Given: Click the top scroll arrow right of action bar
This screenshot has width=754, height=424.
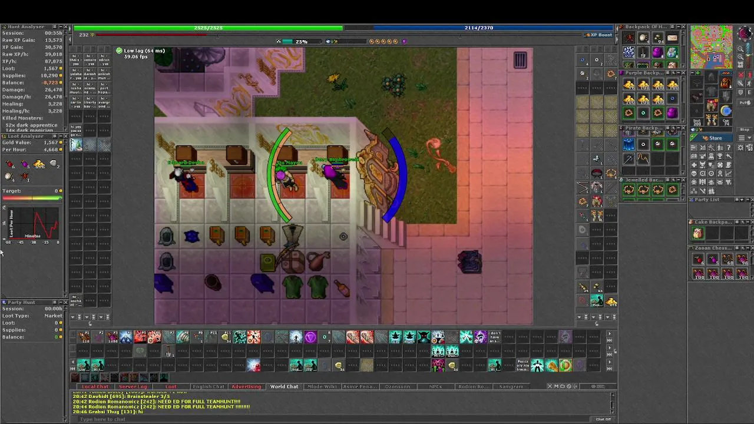Looking at the screenshot, I should [610, 333].
